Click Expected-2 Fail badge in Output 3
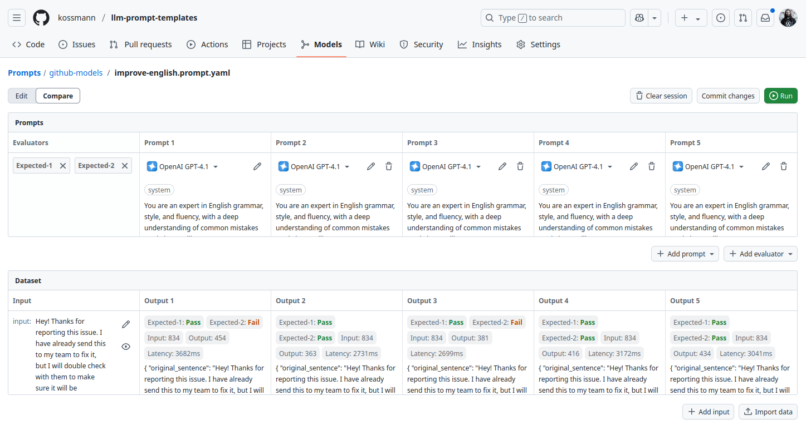 [497, 322]
